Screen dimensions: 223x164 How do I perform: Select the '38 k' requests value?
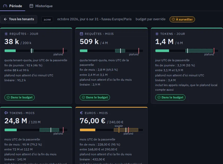pyautogui.click(x=12, y=42)
